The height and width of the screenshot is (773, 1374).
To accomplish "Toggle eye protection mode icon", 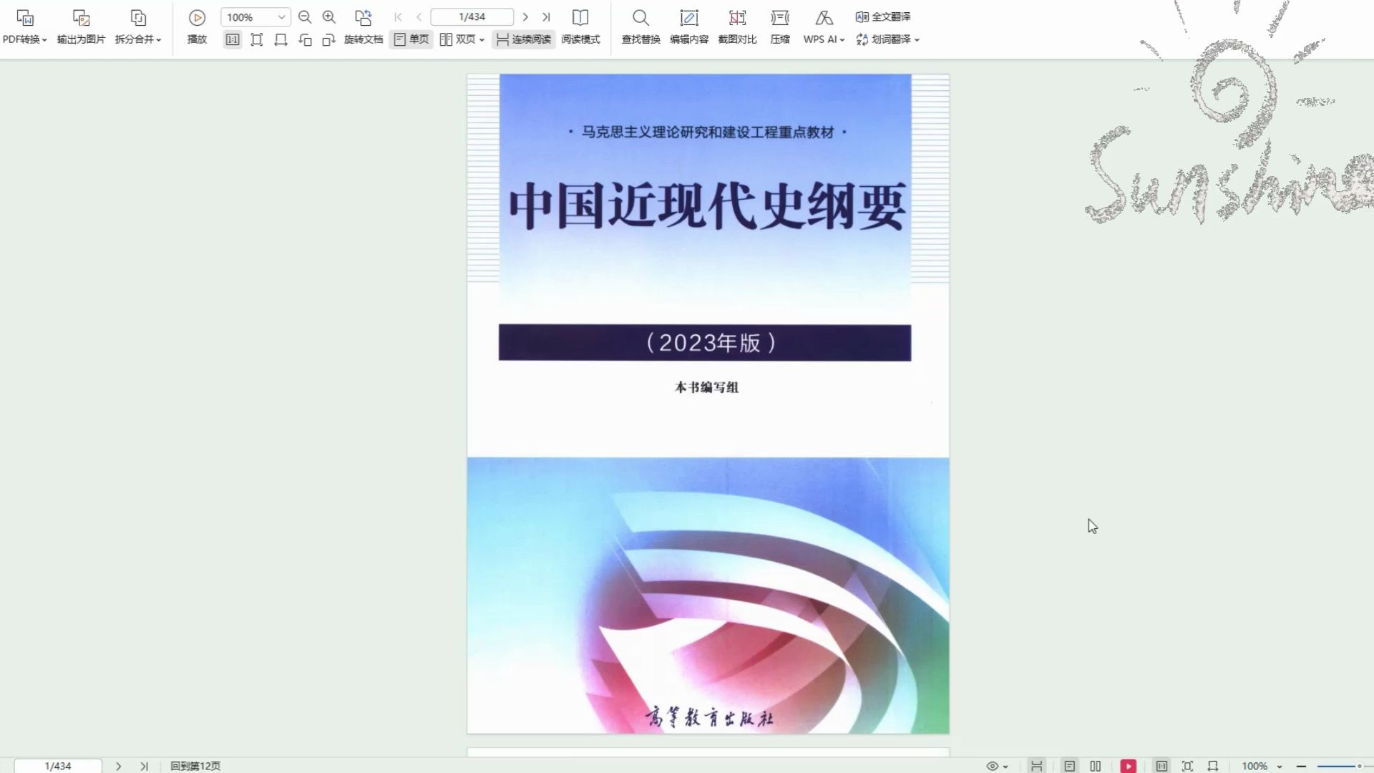I will [x=992, y=766].
